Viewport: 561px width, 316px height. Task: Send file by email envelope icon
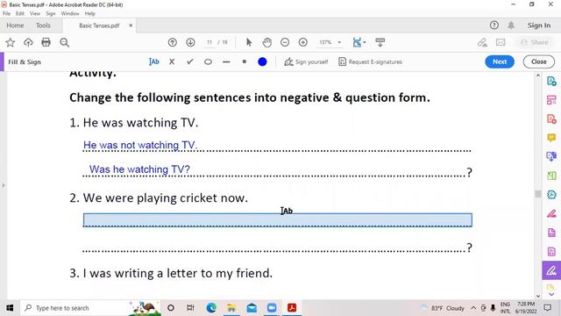point(501,42)
